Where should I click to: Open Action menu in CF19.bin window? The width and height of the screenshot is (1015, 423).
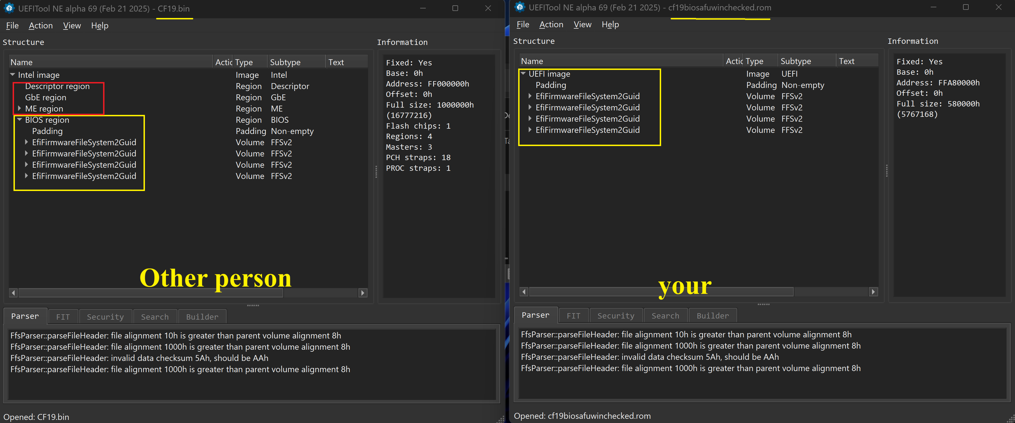(41, 26)
